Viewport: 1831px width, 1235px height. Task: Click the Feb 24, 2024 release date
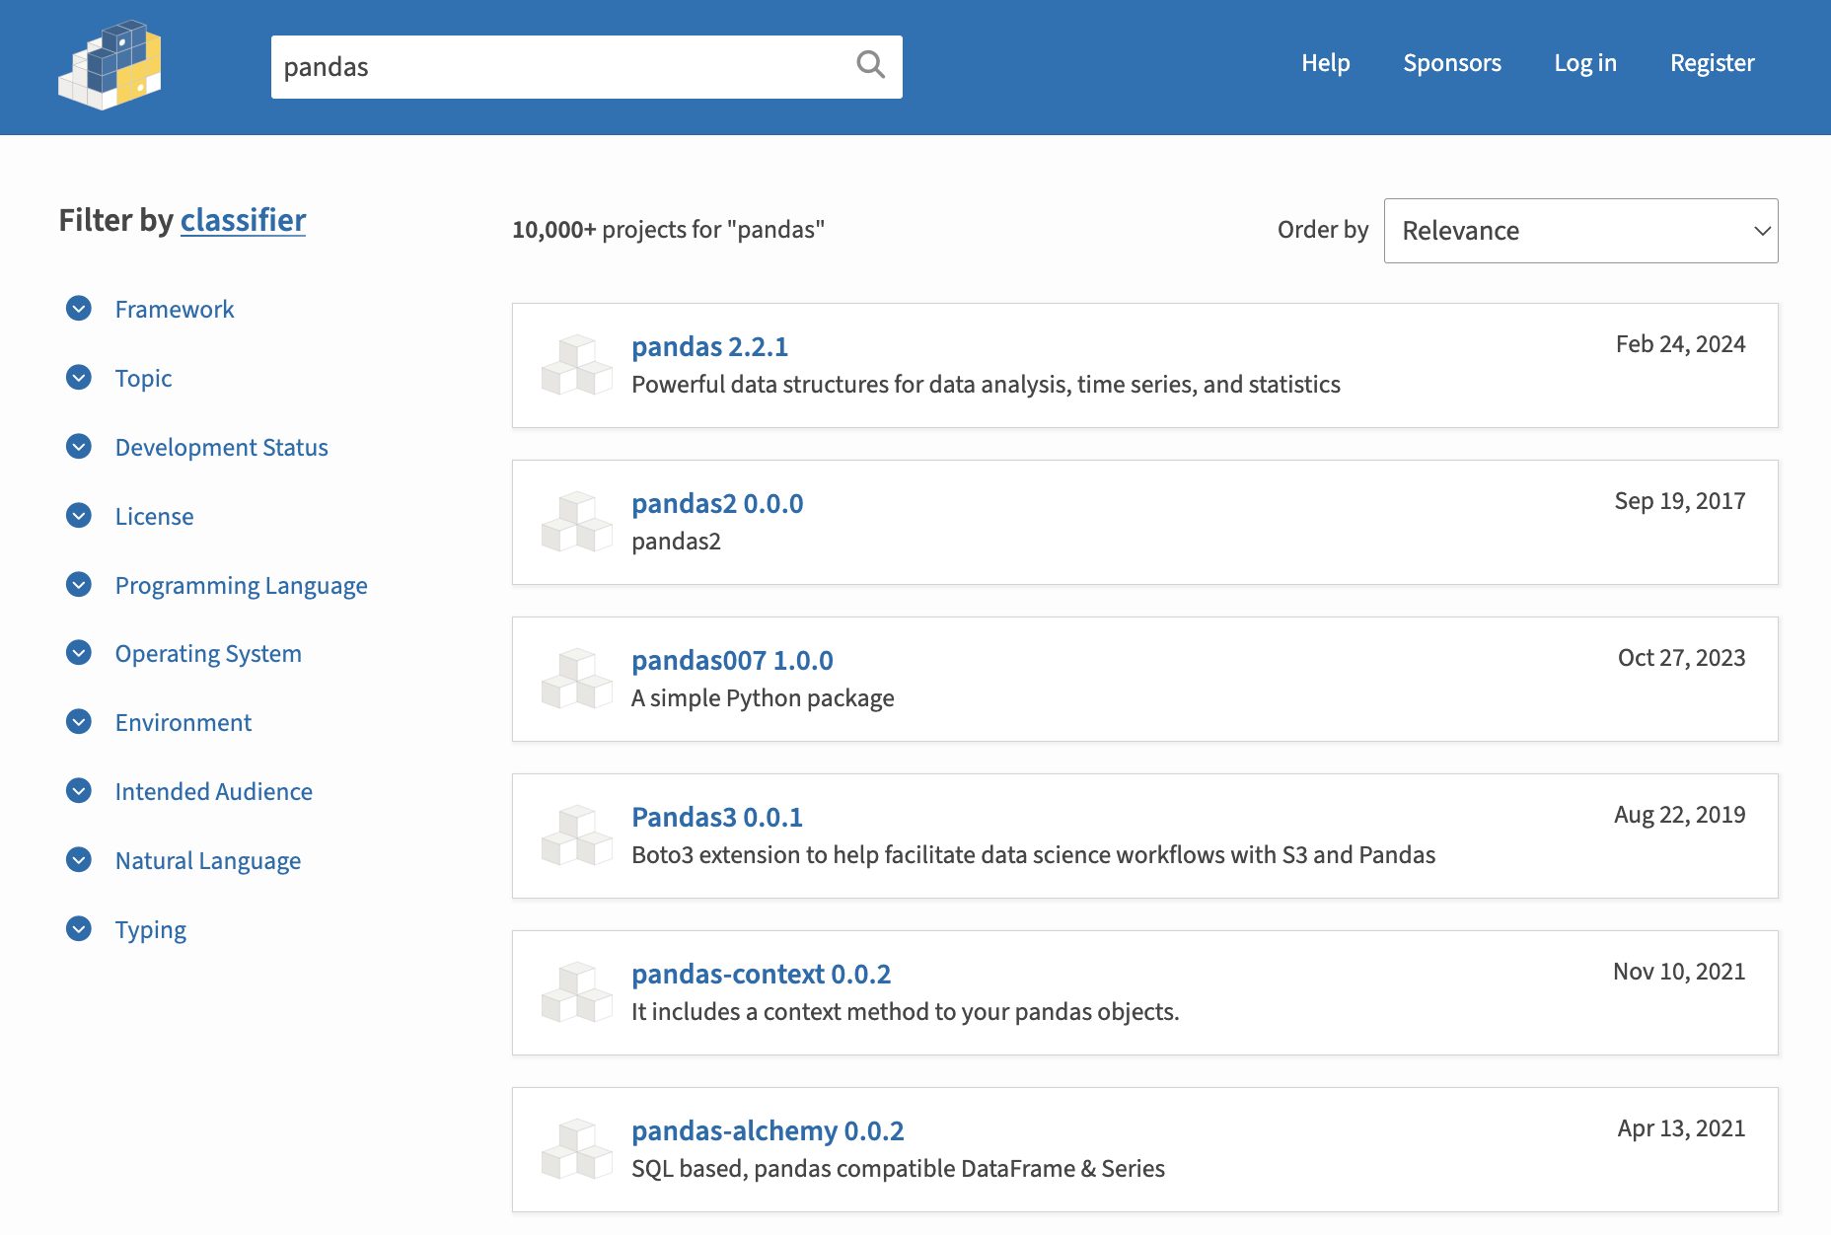tap(1680, 344)
